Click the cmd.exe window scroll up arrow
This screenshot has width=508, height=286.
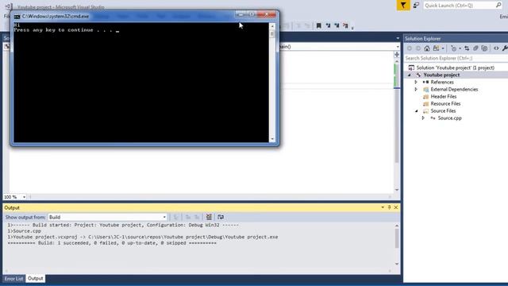272,26
